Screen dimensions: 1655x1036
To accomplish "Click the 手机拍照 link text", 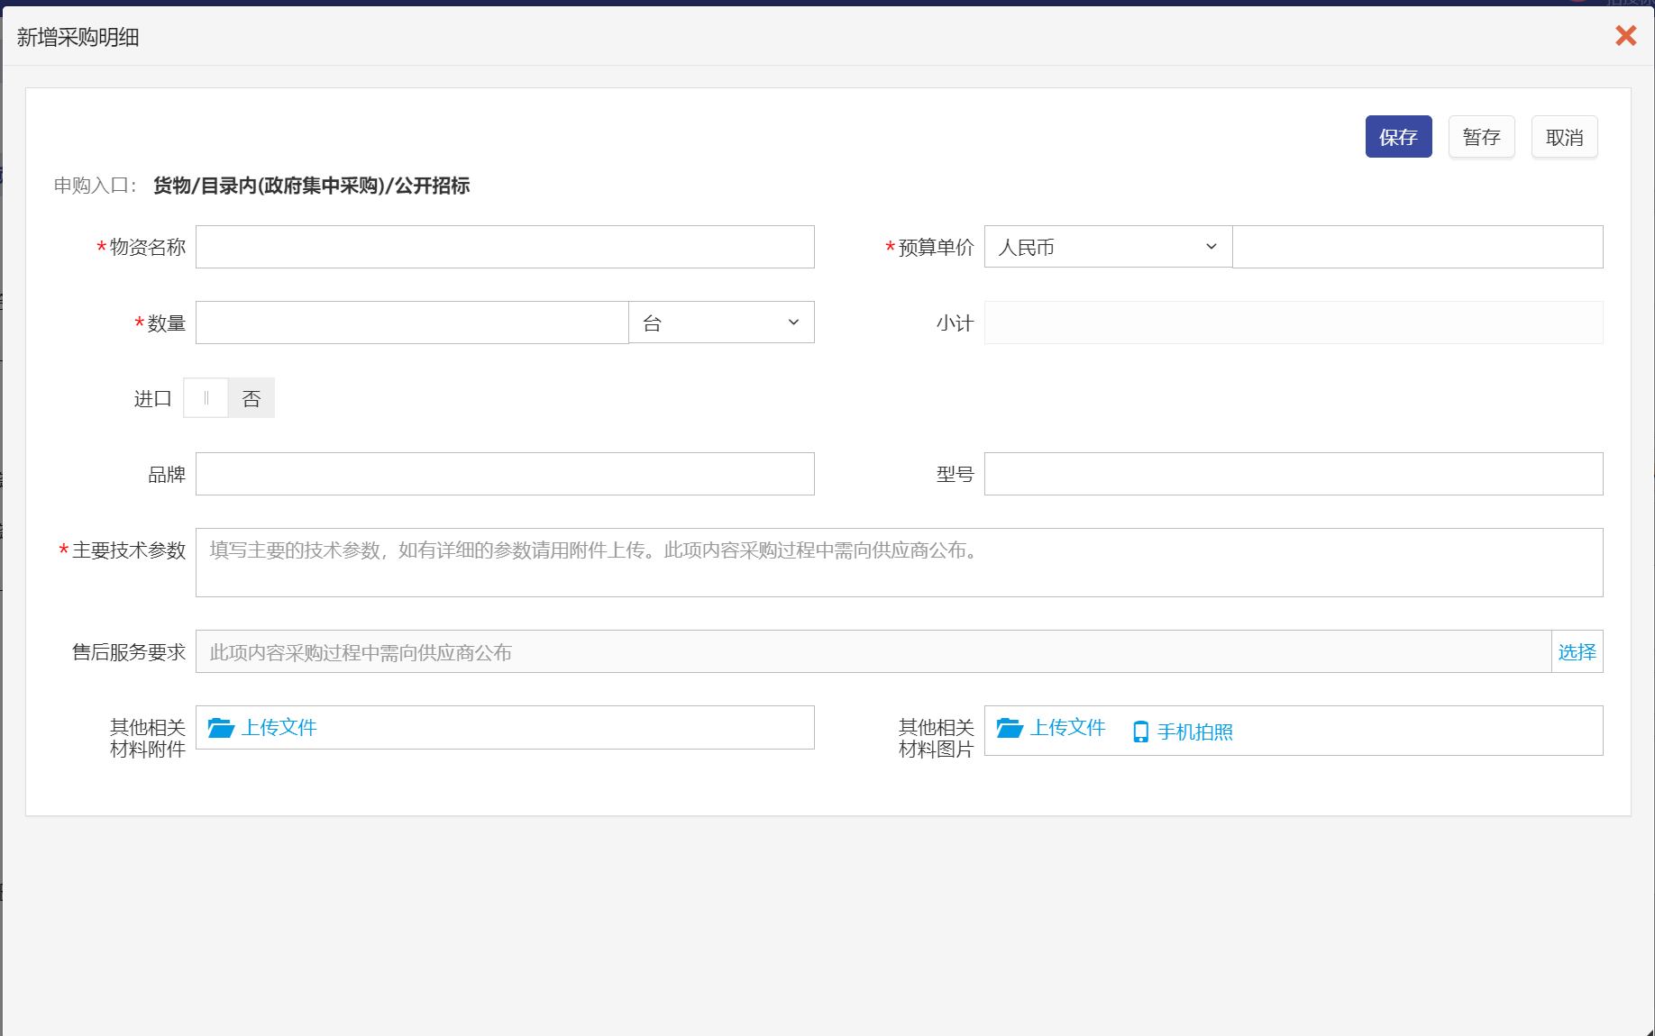I will (x=1194, y=732).
